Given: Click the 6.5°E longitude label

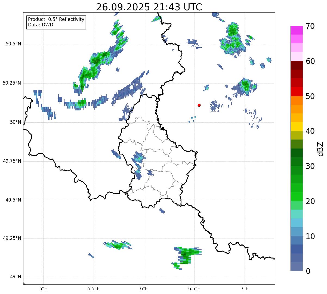Looking at the screenshot, I should [194, 288].
